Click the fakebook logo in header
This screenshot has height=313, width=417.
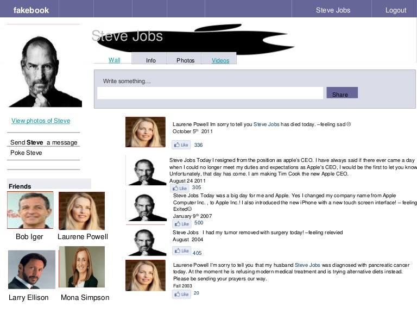(x=31, y=10)
